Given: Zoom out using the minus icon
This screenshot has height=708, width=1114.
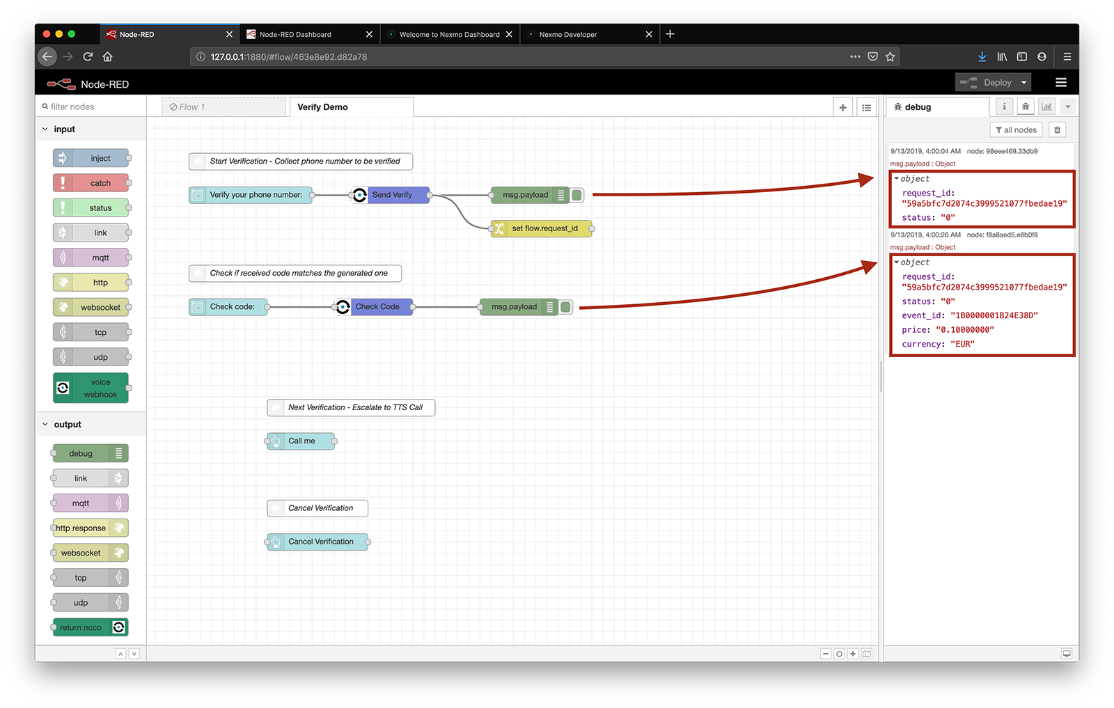Looking at the screenshot, I should [x=826, y=654].
